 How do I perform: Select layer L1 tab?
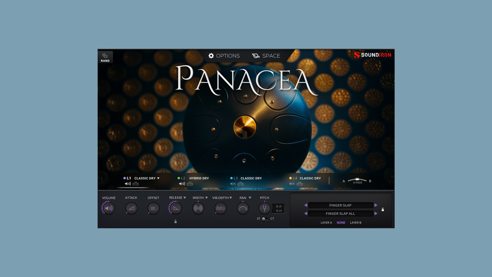pyautogui.click(x=127, y=179)
